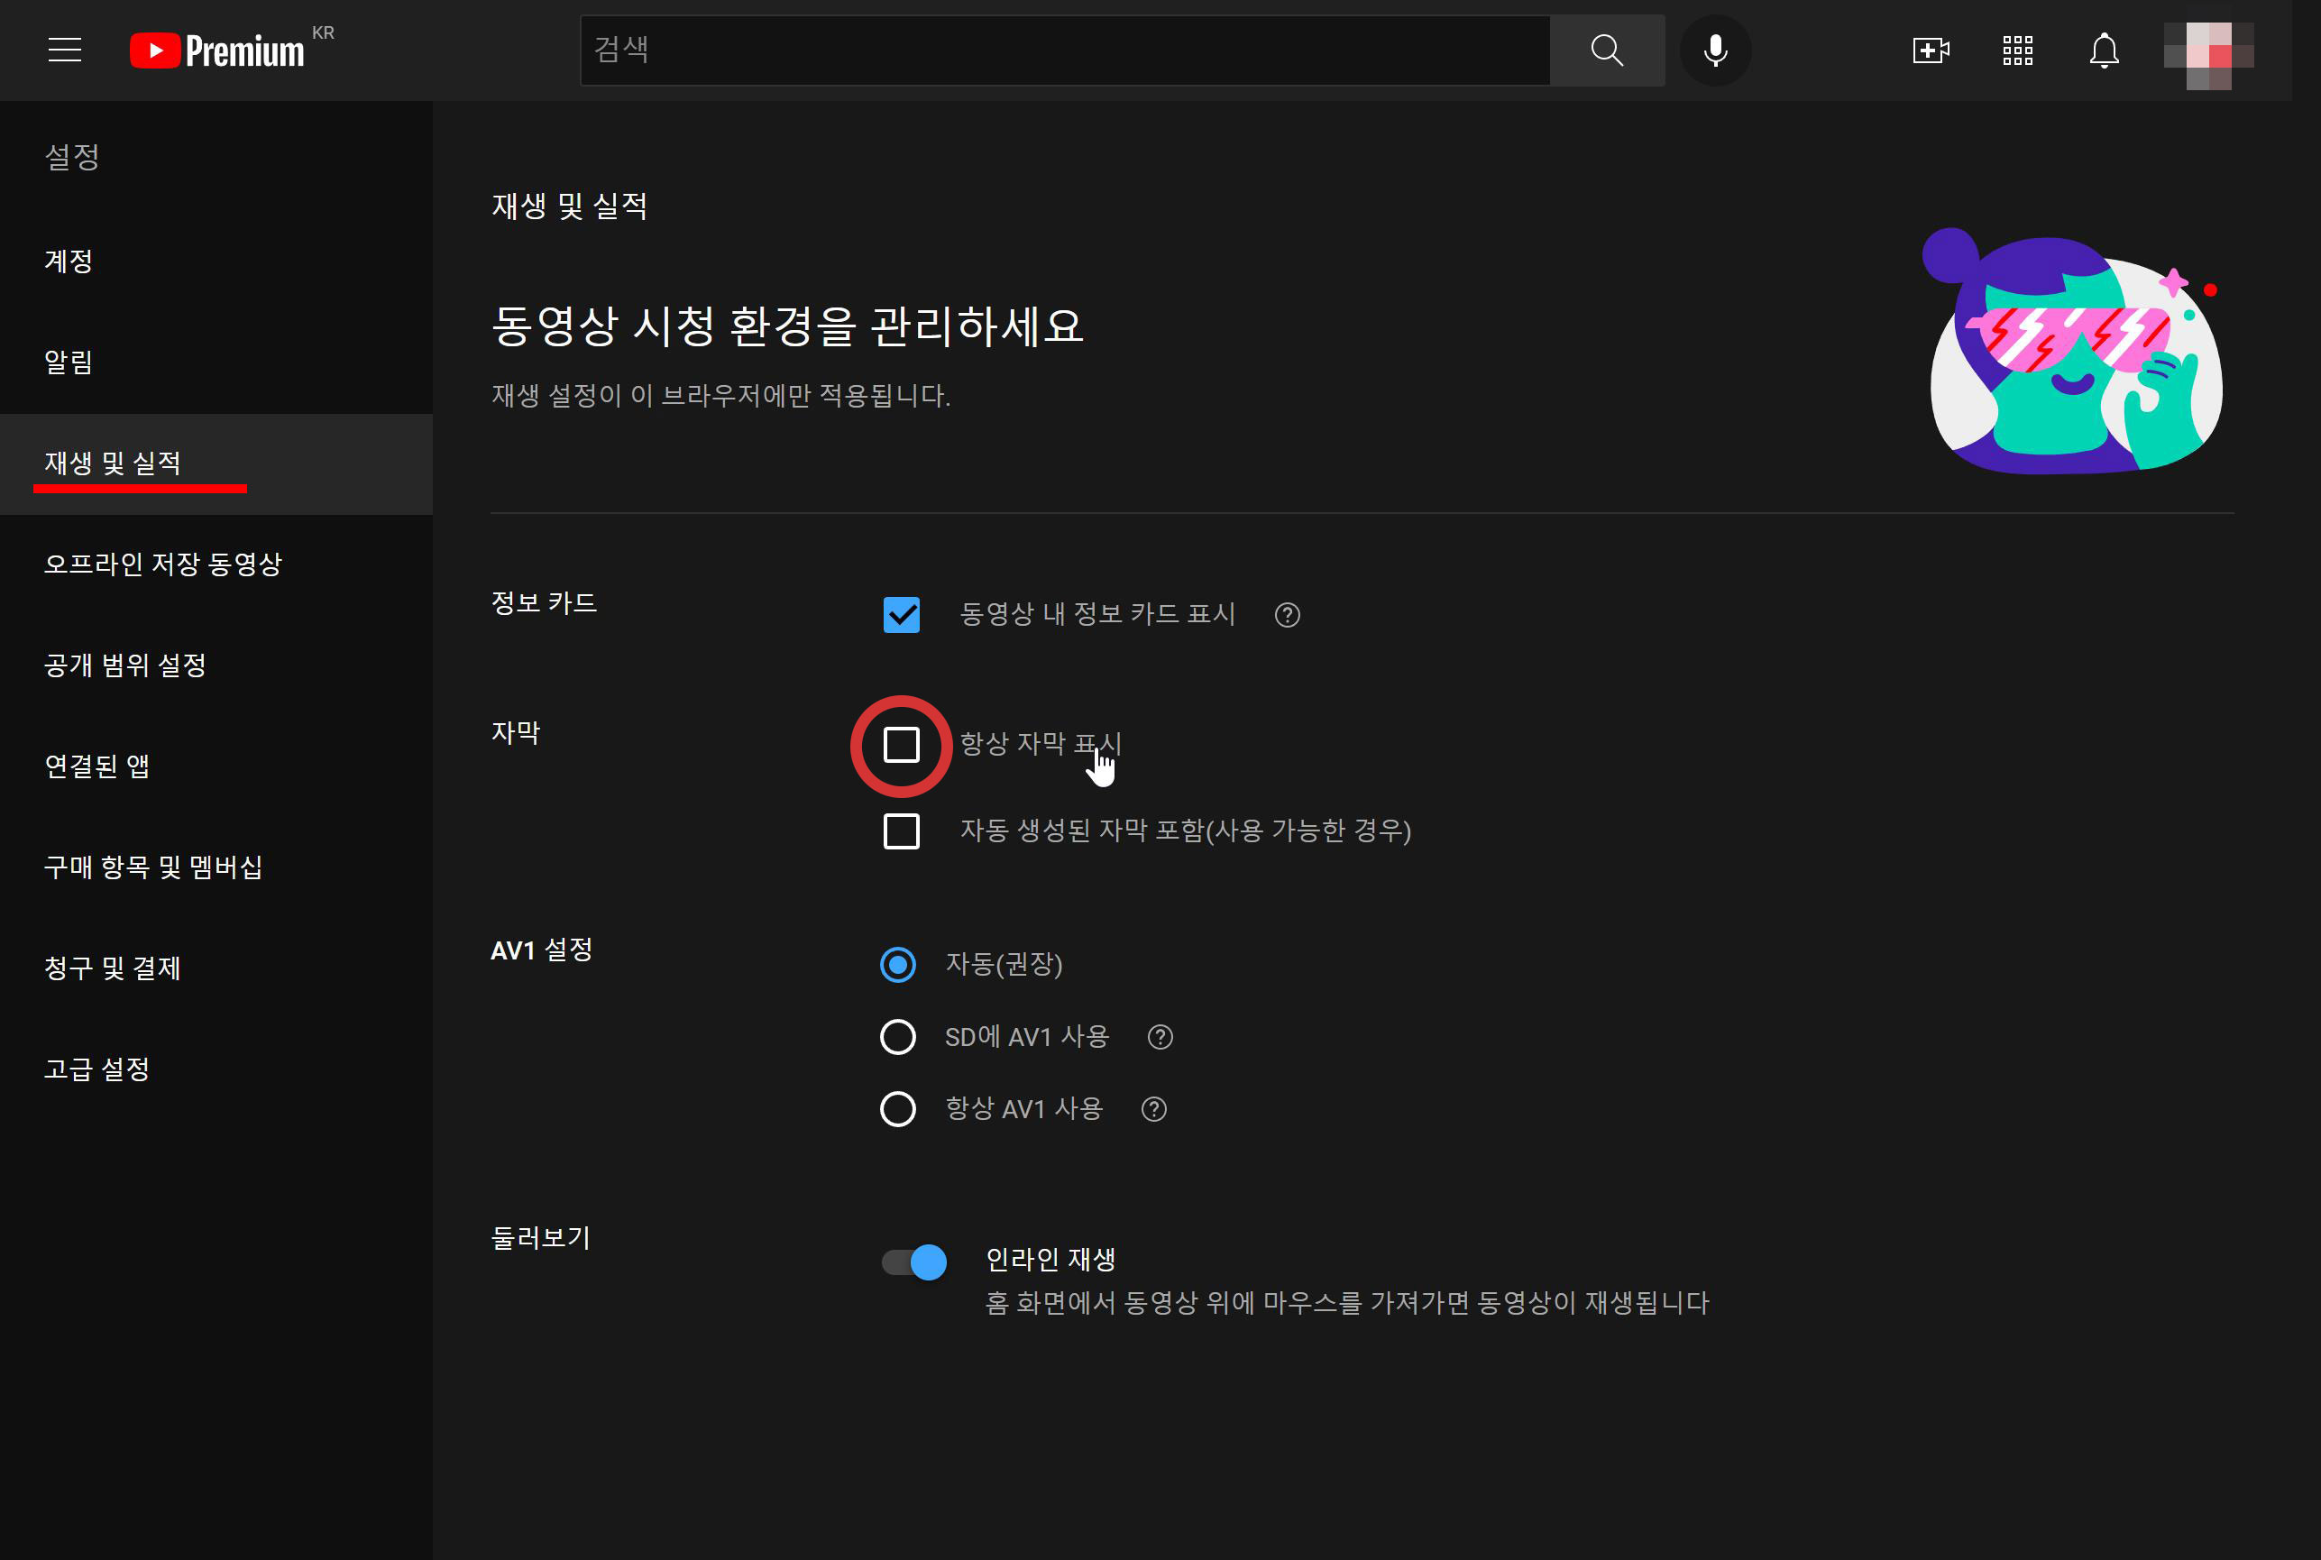This screenshot has width=2321, height=1560.
Task: Click into the 검색 search field
Action: (x=1065, y=50)
